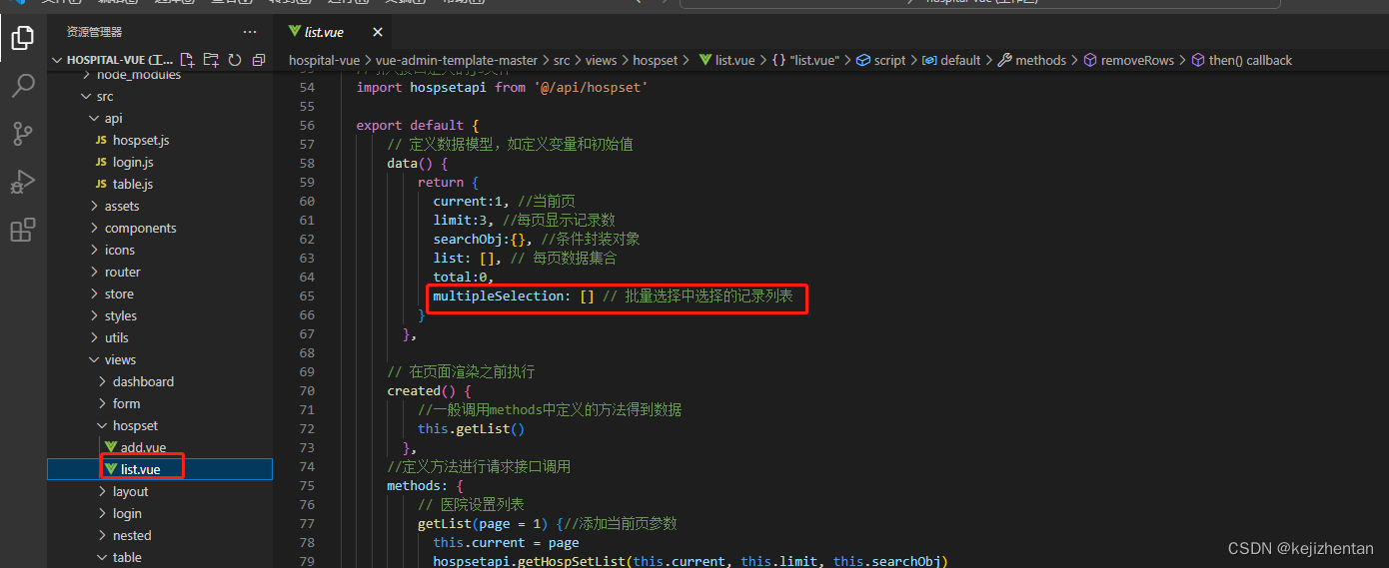Click the then() callback breadcrumb

click(x=1242, y=60)
